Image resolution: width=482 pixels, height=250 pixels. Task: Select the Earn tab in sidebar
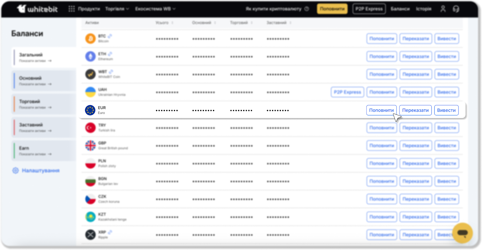coord(44,151)
